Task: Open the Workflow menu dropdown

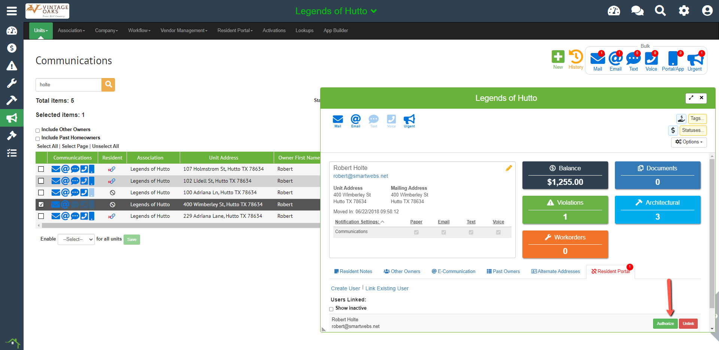Action: (x=139, y=31)
